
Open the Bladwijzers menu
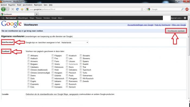(38, 5)
